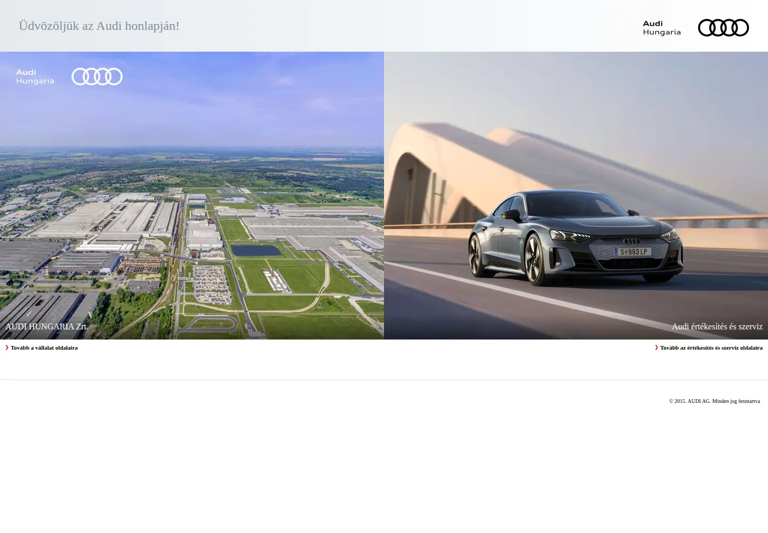Click the Audi rings logo in the header
The image size is (768, 533).
point(723,28)
